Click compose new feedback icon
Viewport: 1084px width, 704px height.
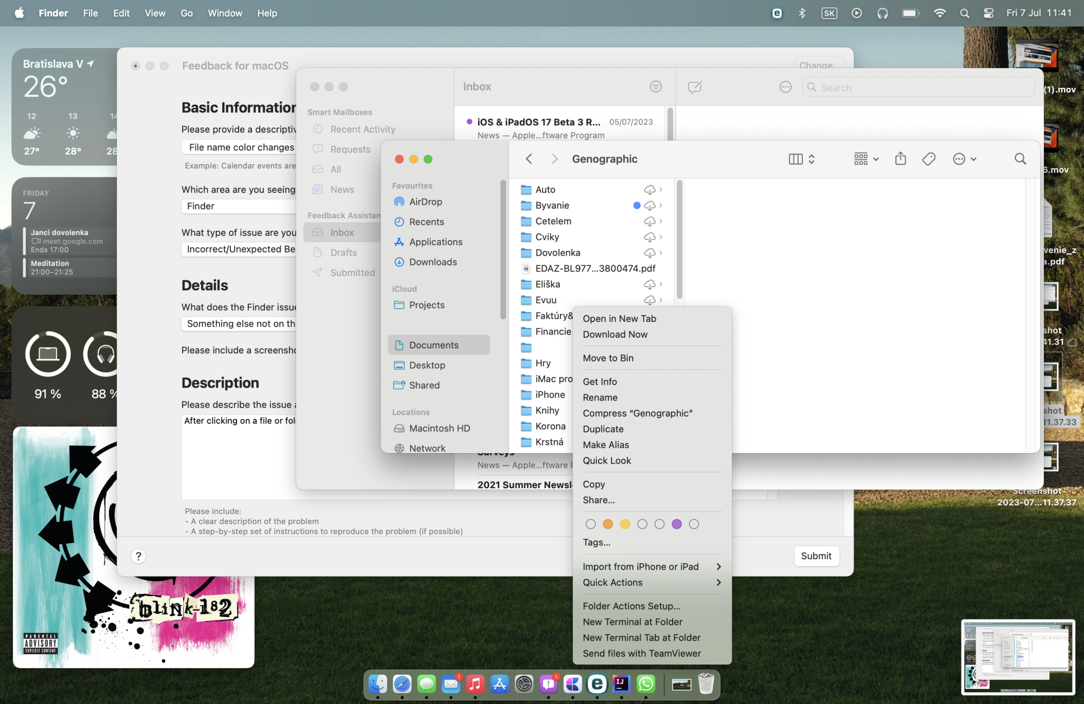pos(694,87)
